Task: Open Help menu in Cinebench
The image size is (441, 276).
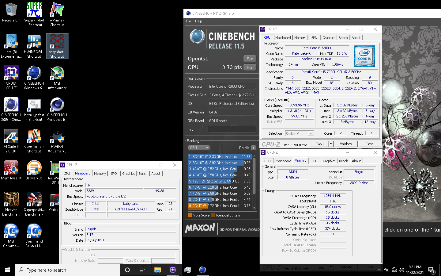Action: tap(198, 21)
